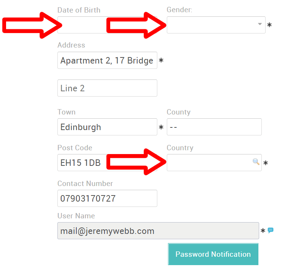
Task: Focus the Town field showing Edinburgh
Action: point(107,127)
